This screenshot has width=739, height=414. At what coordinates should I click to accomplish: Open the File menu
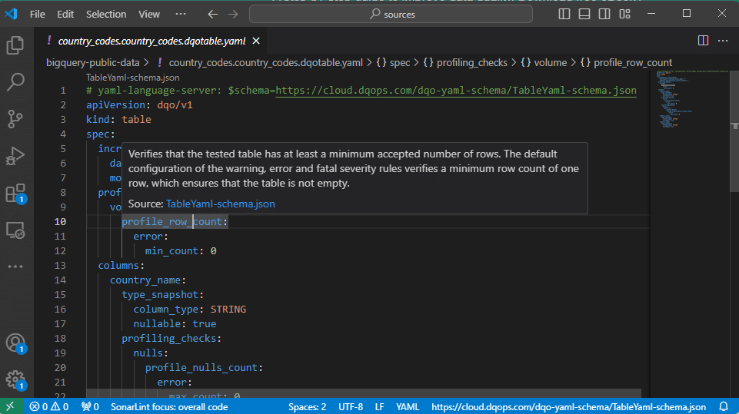coord(37,14)
